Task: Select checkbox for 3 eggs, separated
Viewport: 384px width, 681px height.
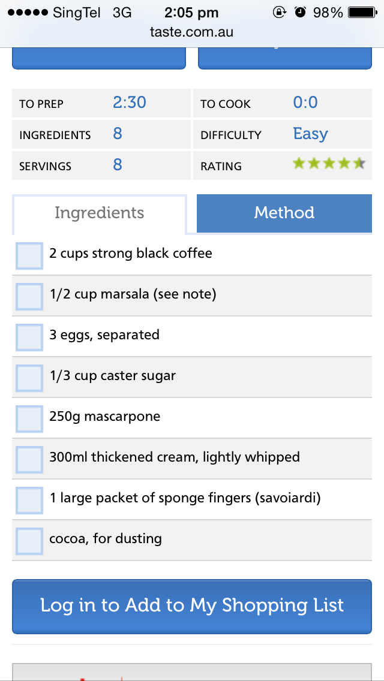Action: pyautogui.click(x=29, y=338)
